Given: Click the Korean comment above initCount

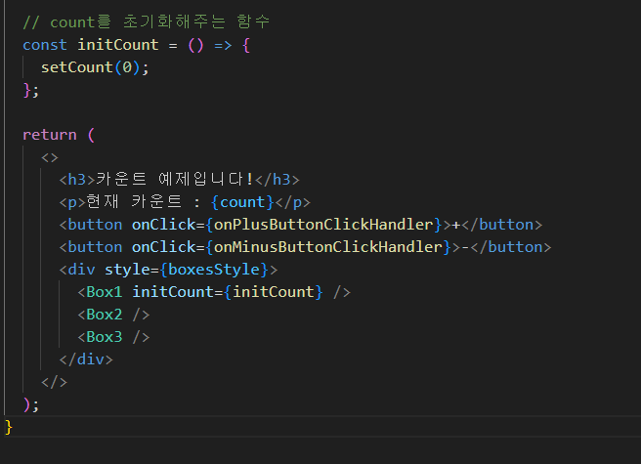Looking at the screenshot, I should click(x=147, y=22).
